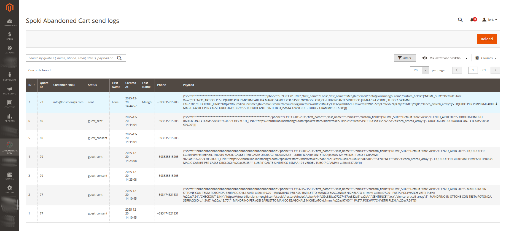This screenshot has height=231, width=506.
Task: Open the Customers sidebar icon
Action: (10, 77)
